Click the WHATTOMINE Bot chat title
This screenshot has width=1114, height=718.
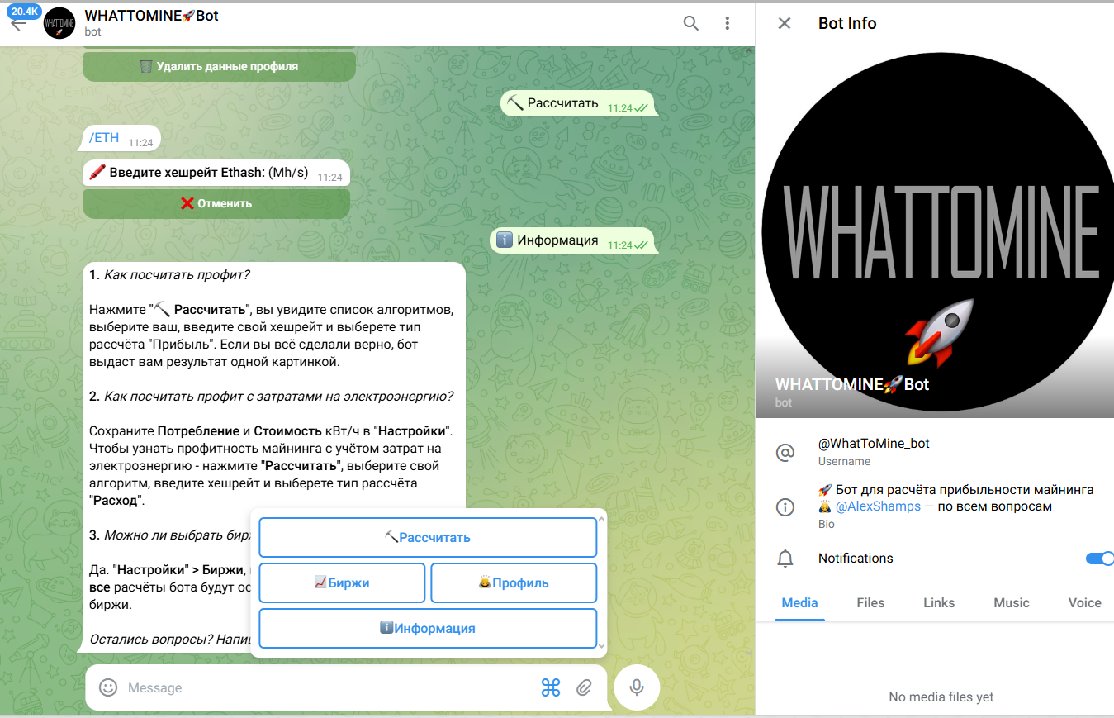[x=151, y=16]
